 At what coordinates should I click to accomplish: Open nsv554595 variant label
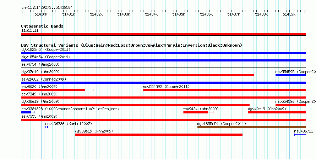(x=295, y=72)
